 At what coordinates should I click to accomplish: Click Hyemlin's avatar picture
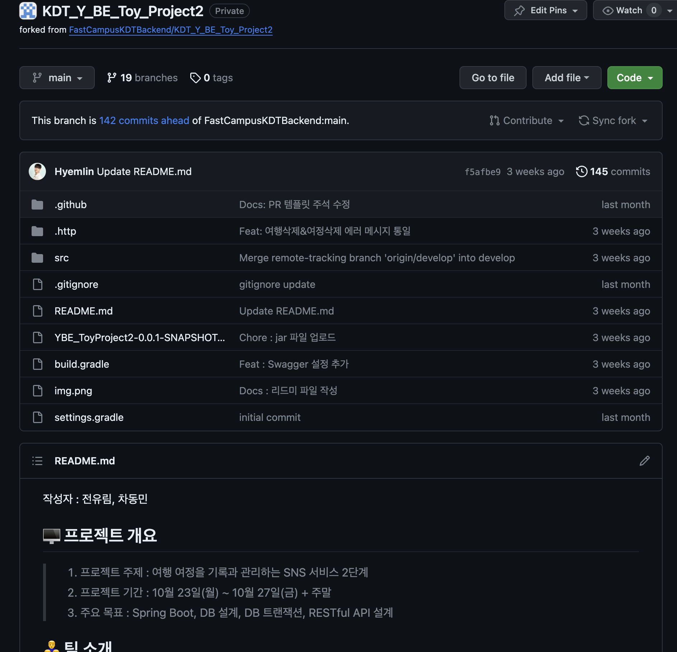pos(37,171)
